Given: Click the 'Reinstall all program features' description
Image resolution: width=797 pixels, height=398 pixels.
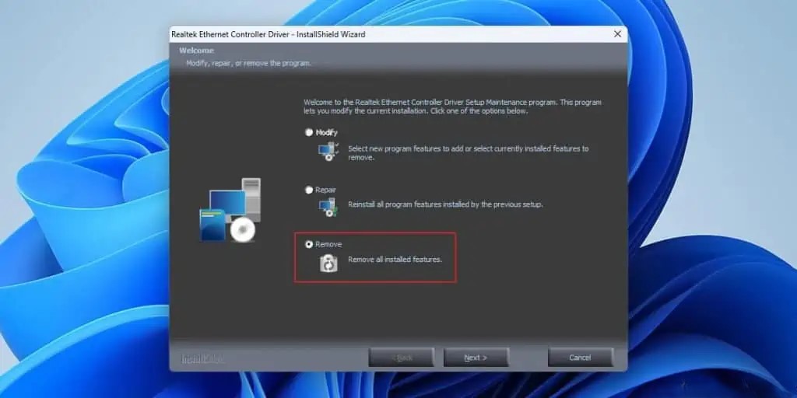Looking at the screenshot, I should pyautogui.click(x=444, y=204).
